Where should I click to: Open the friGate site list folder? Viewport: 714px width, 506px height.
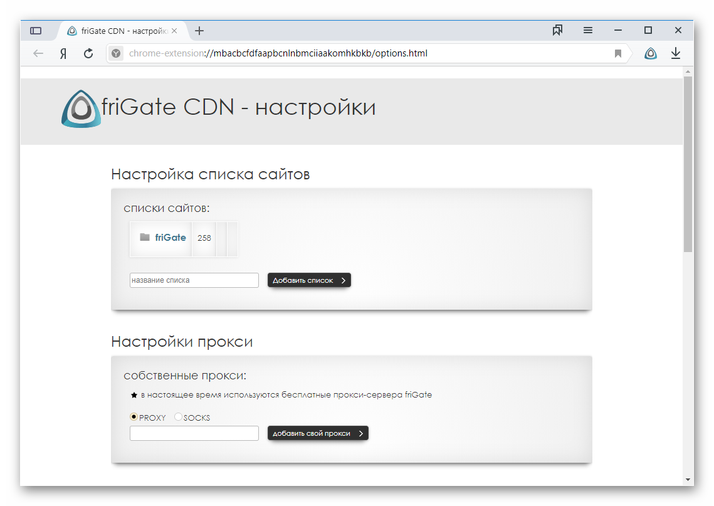click(x=163, y=238)
